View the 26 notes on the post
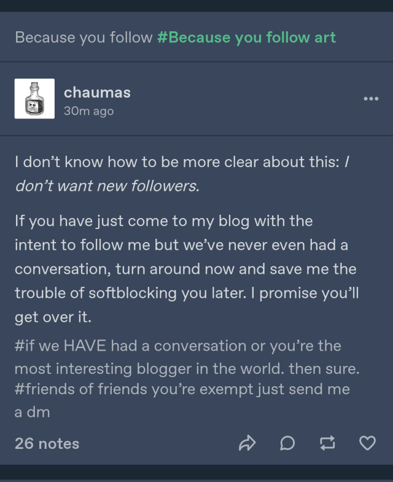 pyautogui.click(x=47, y=443)
